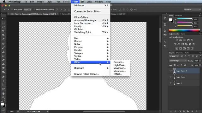
Task: Switch to the Swatches tab
Action: click(179, 16)
